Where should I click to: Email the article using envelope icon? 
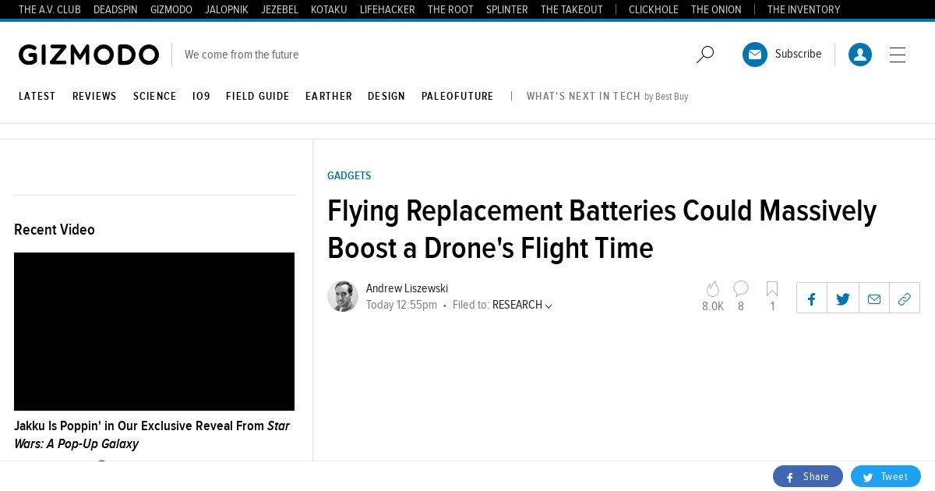pos(874,298)
